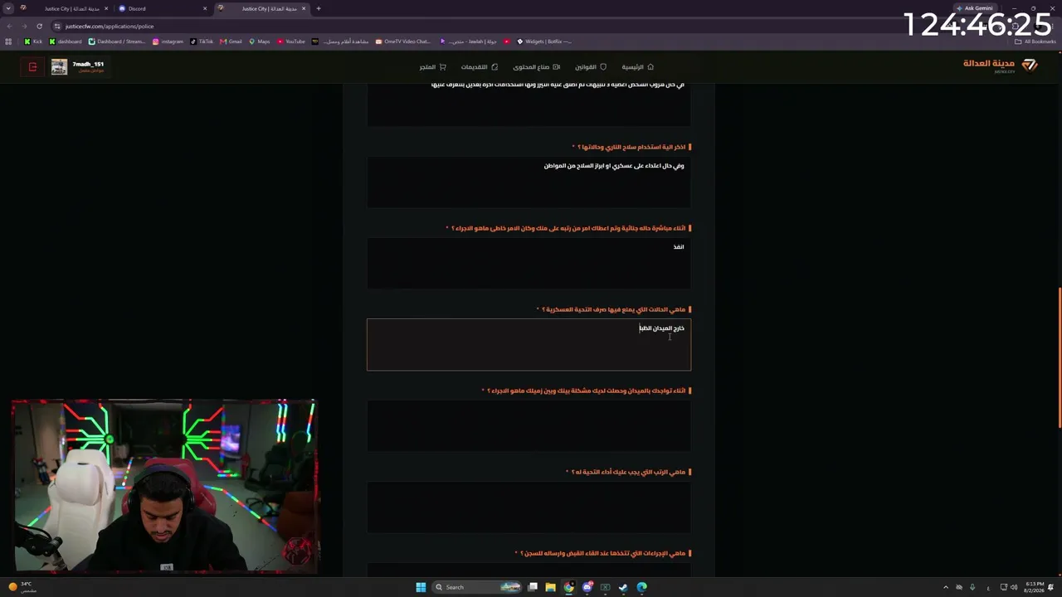
Task: Go to الرئيسية home menu item
Action: 638,67
